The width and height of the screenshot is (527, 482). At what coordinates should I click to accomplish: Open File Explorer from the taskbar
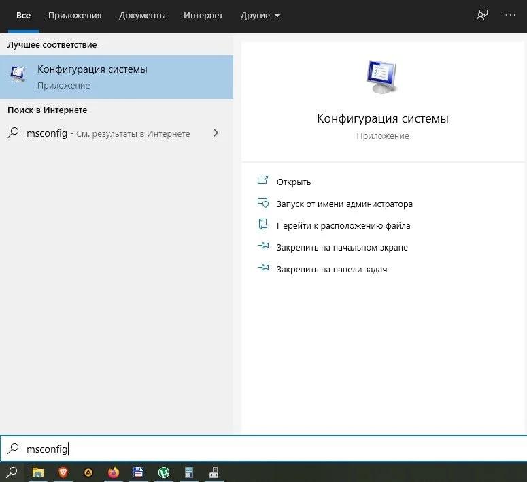coord(37,472)
